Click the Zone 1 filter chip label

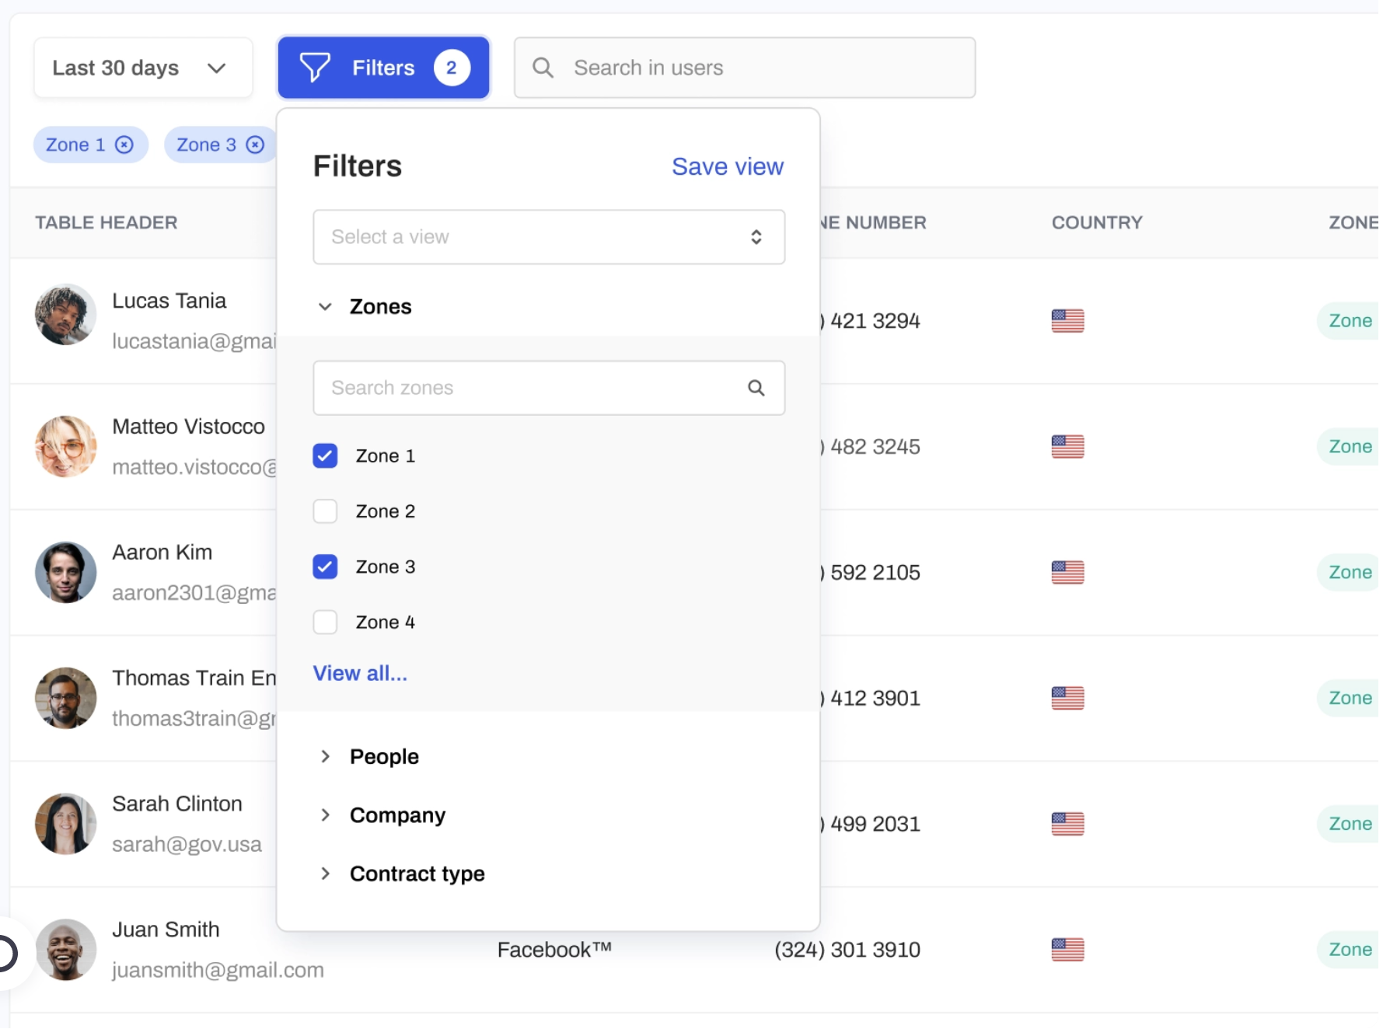pos(75,145)
